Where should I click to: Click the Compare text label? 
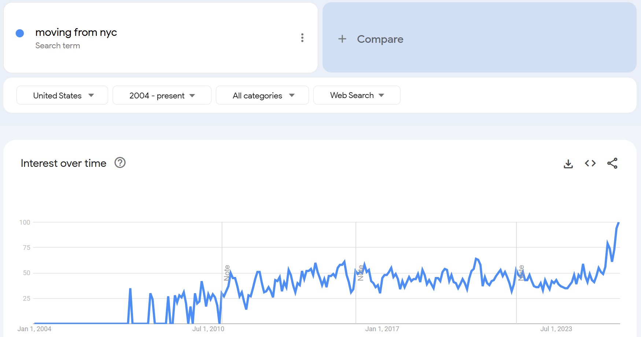click(x=380, y=39)
